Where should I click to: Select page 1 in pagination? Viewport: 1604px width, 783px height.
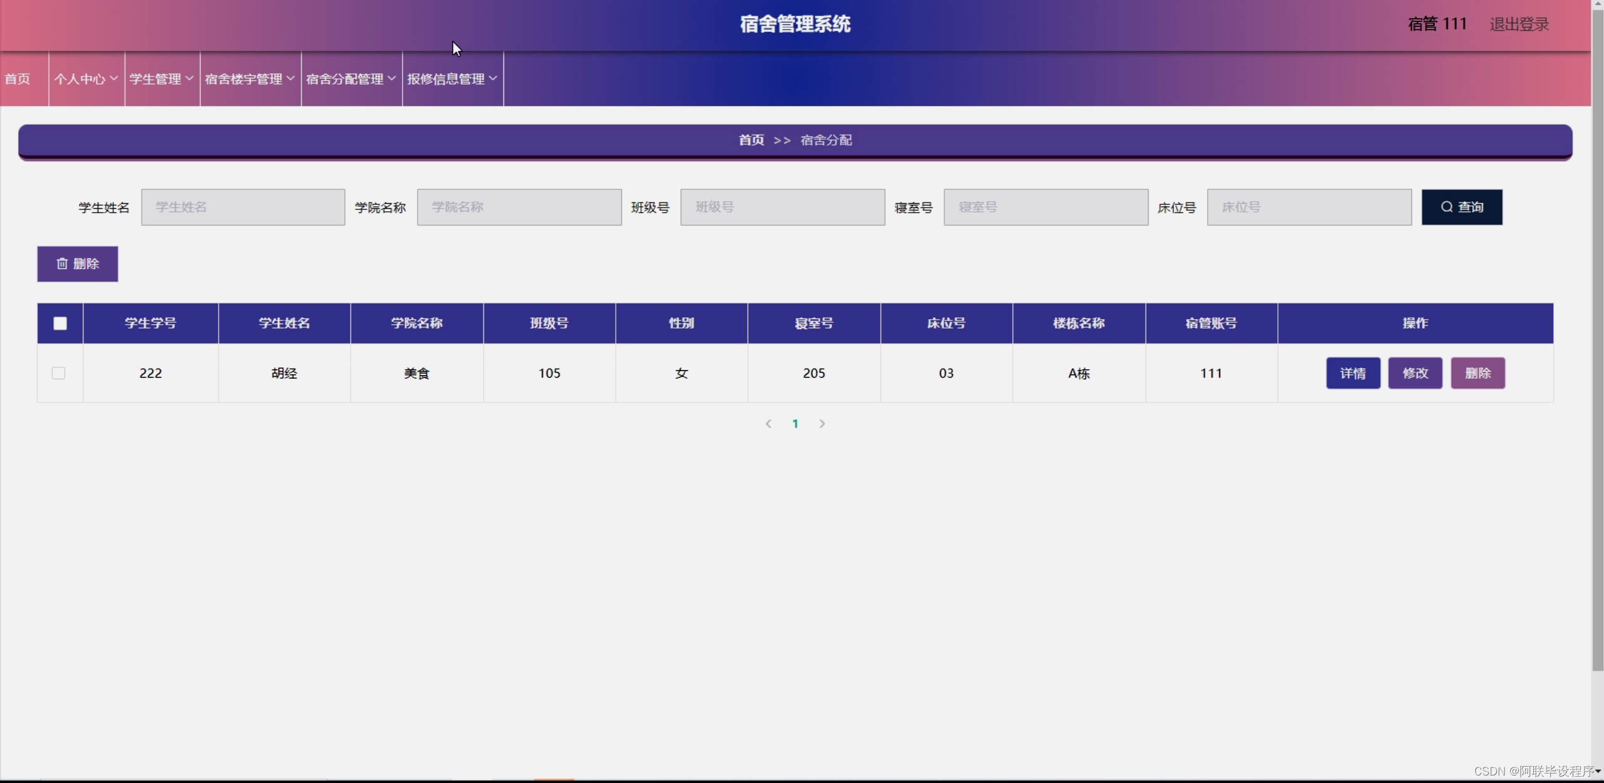(794, 423)
